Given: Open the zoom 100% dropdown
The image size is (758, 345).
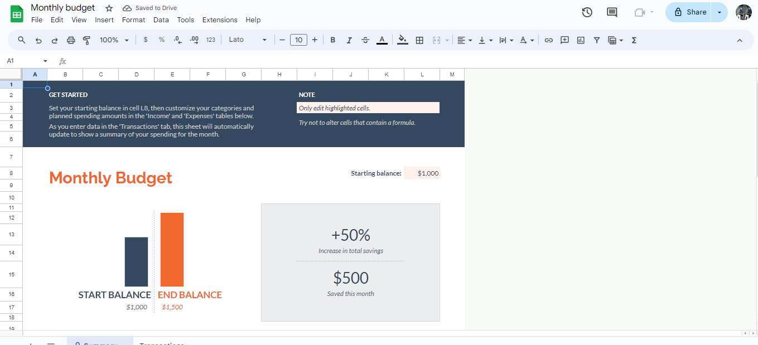Looking at the screenshot, I should [x=114, y=40].
